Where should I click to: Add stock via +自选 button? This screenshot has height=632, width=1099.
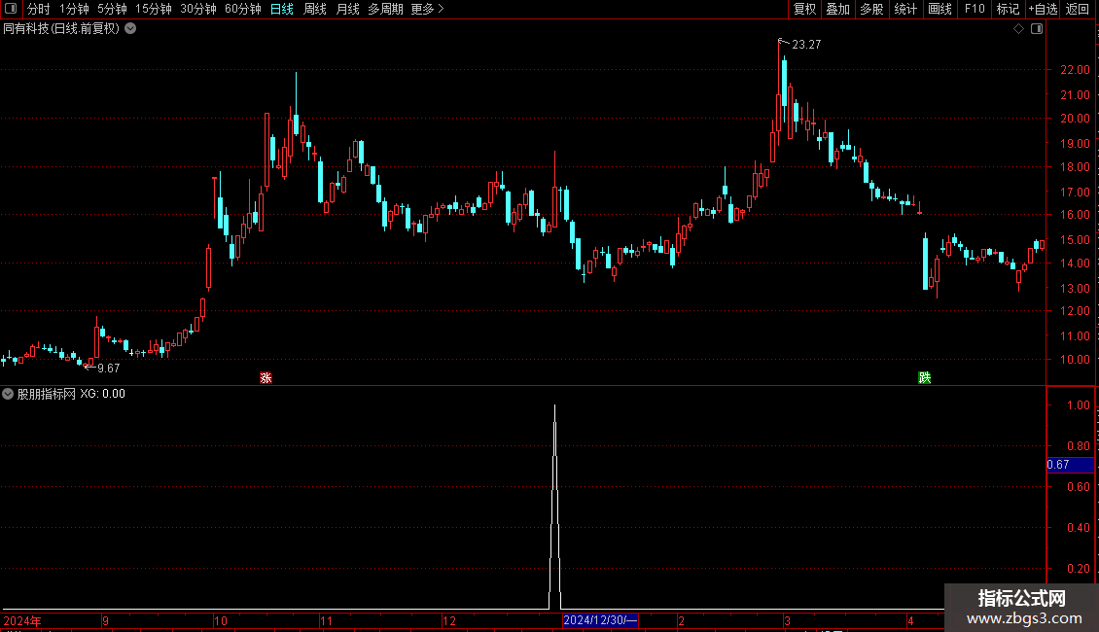point(1043,9)
